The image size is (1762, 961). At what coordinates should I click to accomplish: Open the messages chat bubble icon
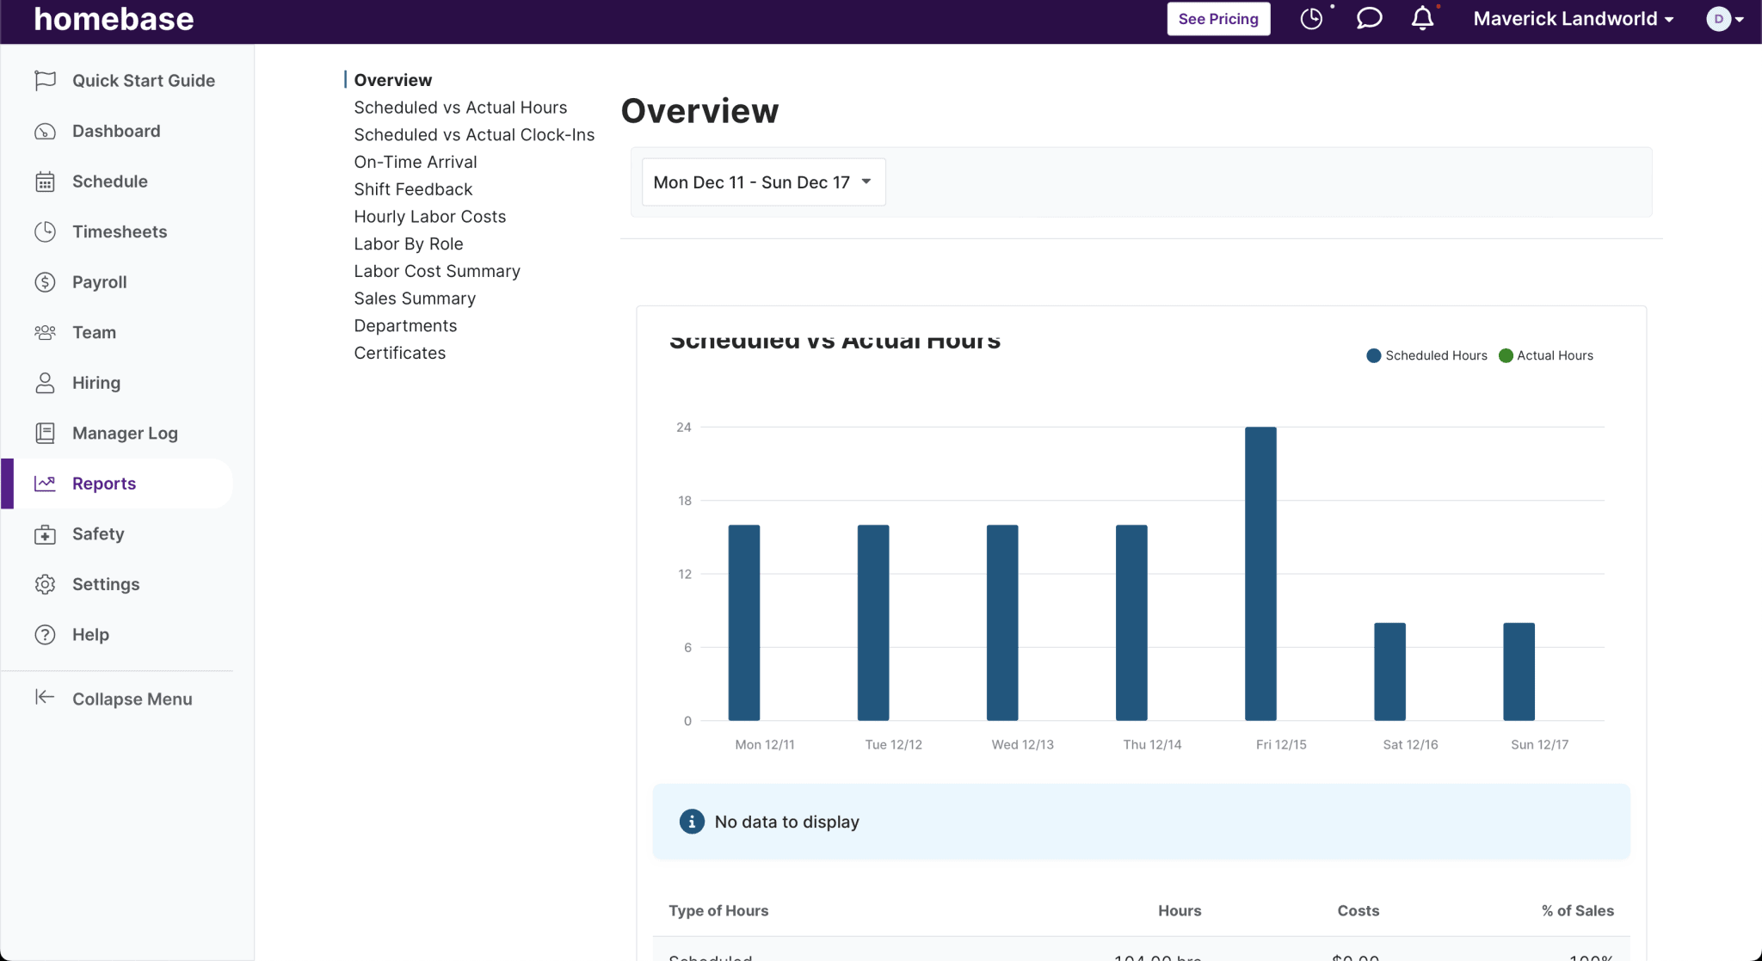(x=1368, y=18)
